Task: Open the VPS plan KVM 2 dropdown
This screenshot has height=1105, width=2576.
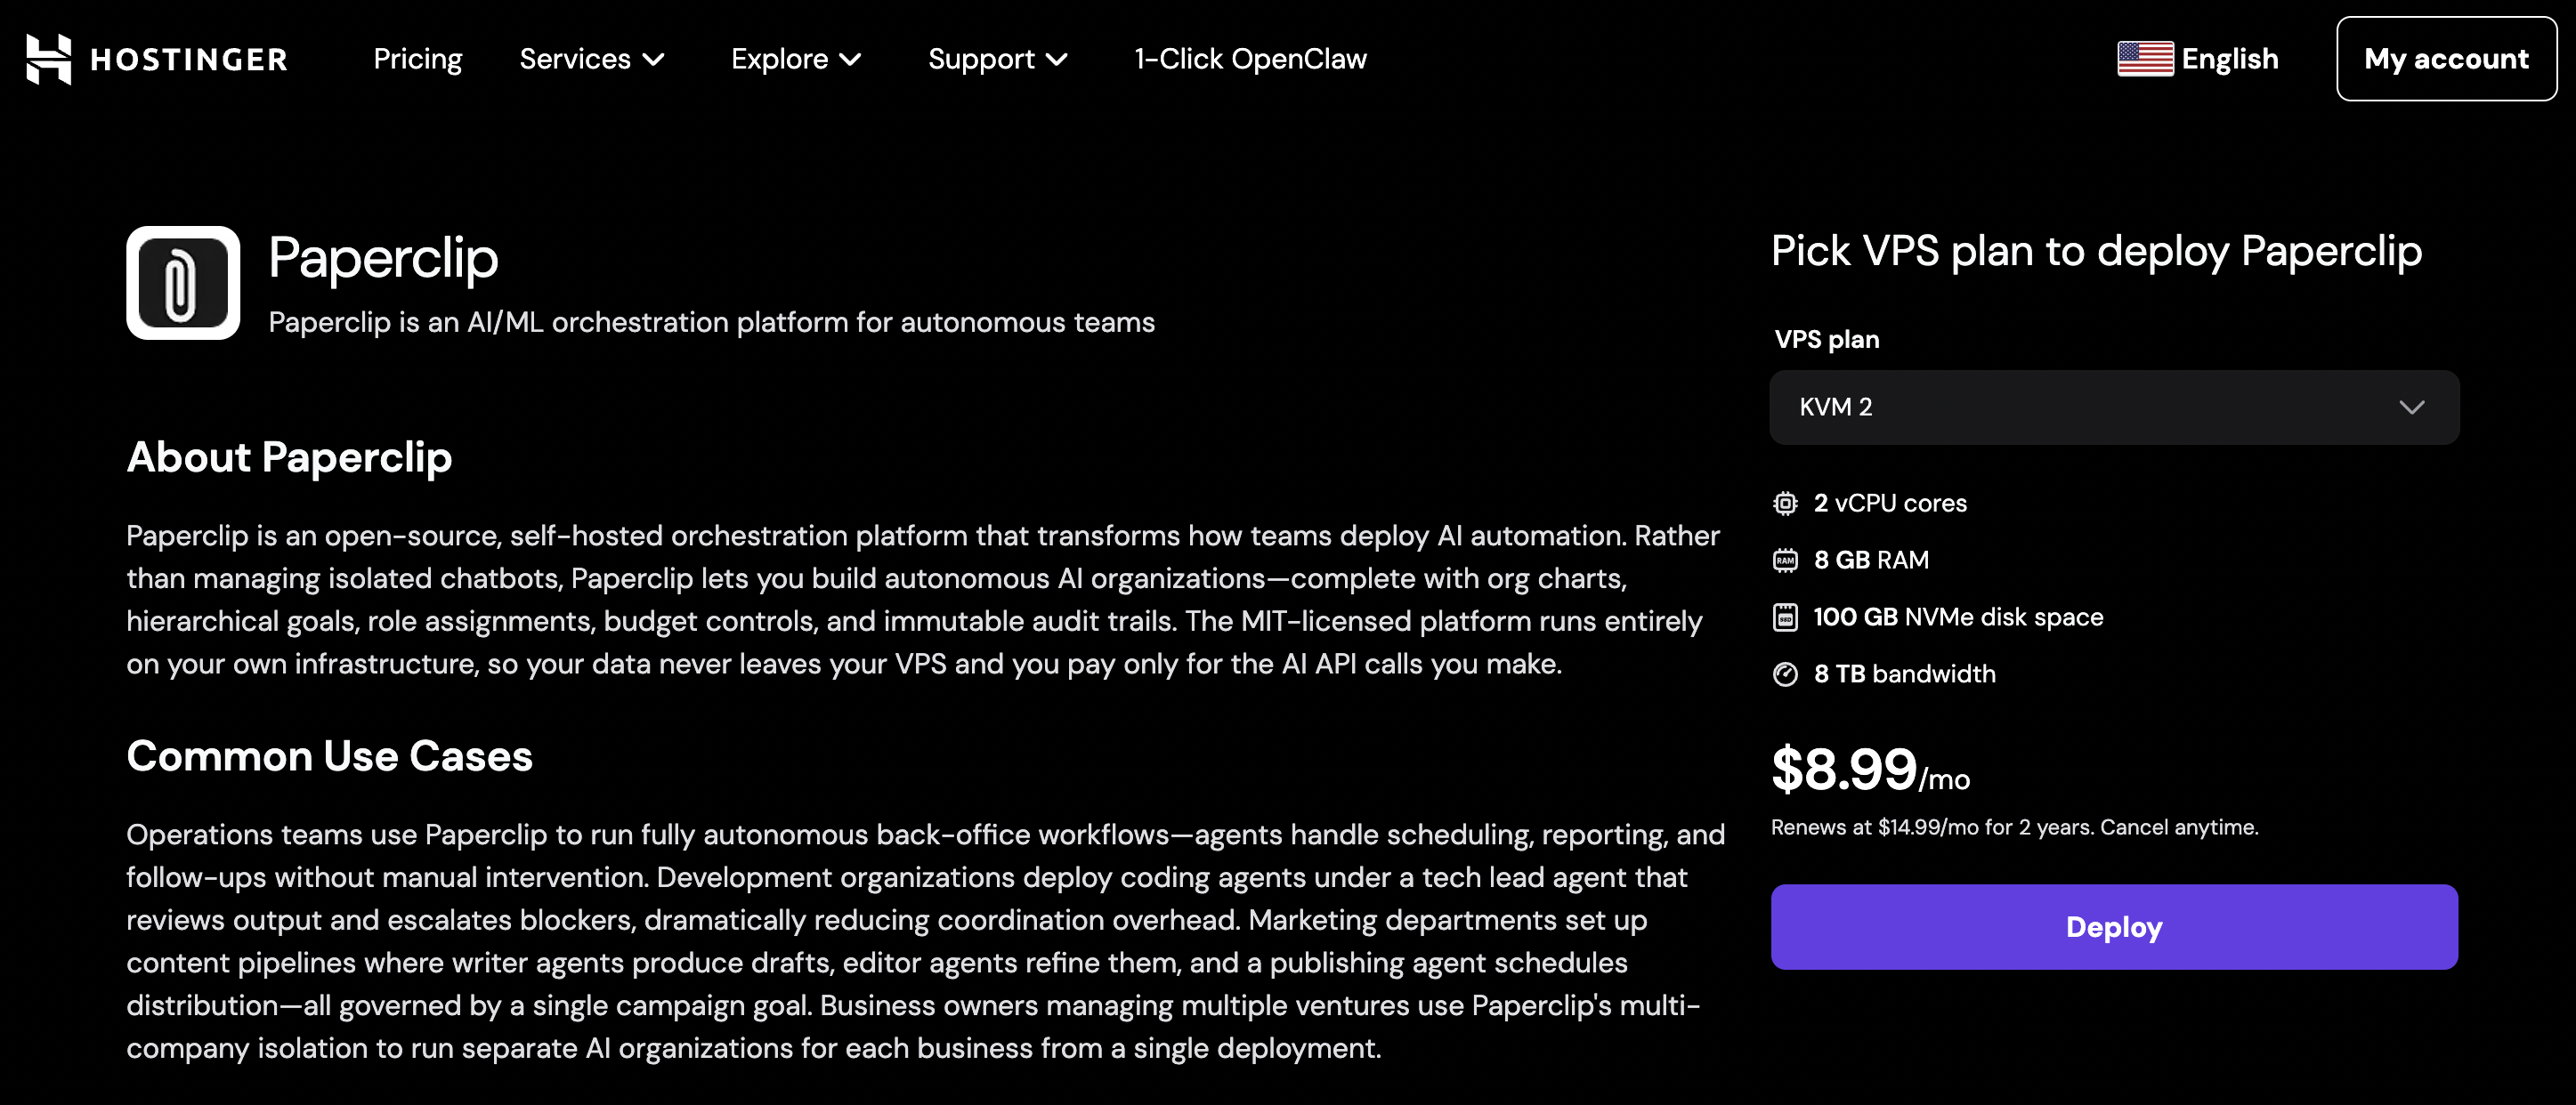Action: coord(2113,407)
